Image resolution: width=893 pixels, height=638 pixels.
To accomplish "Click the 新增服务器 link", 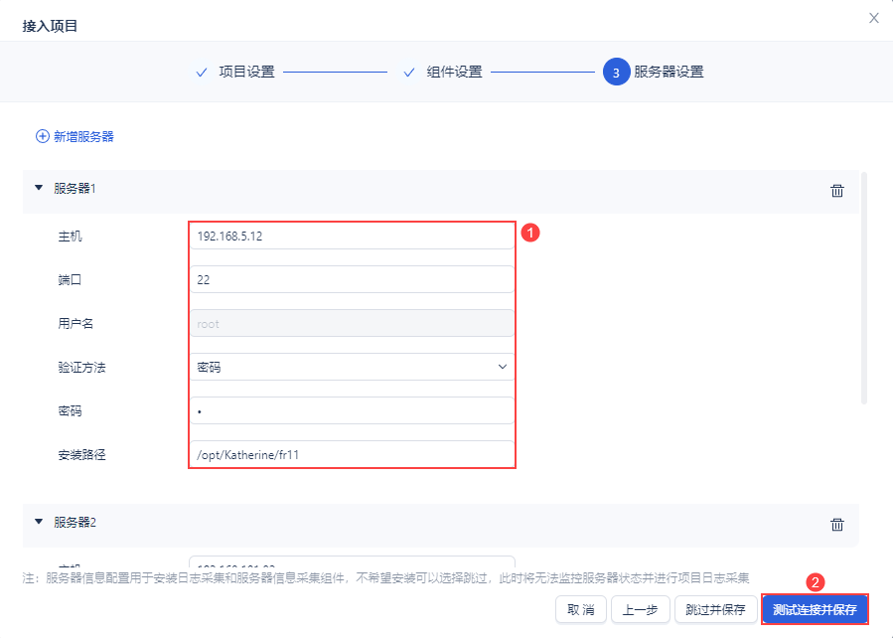I will click(83, 137).
